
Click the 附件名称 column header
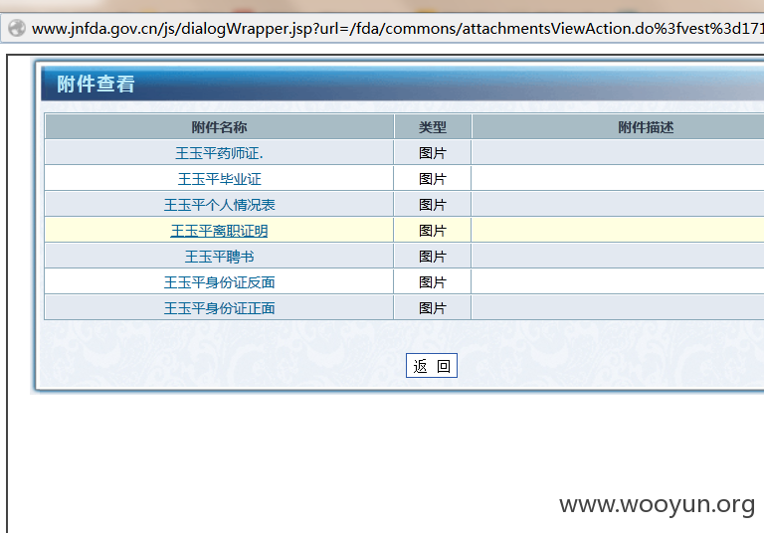219,127
